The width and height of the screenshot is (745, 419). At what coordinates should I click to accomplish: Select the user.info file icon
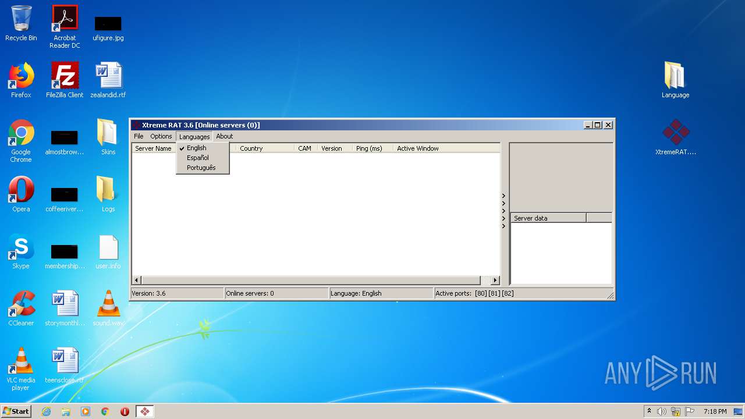click(x=108, y=252)
